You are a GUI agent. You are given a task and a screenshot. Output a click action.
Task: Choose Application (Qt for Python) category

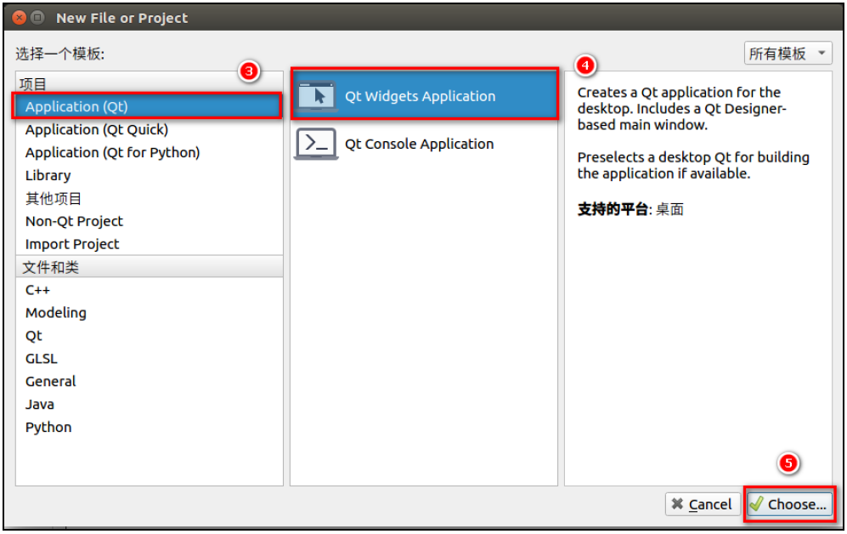point(150,153)
